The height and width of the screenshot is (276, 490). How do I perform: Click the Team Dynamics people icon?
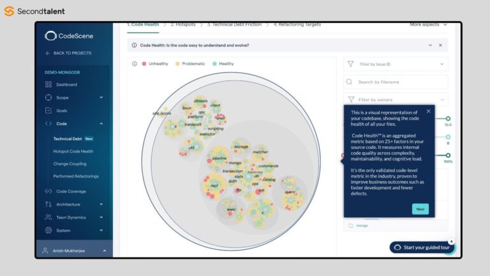tap(48, 217)
